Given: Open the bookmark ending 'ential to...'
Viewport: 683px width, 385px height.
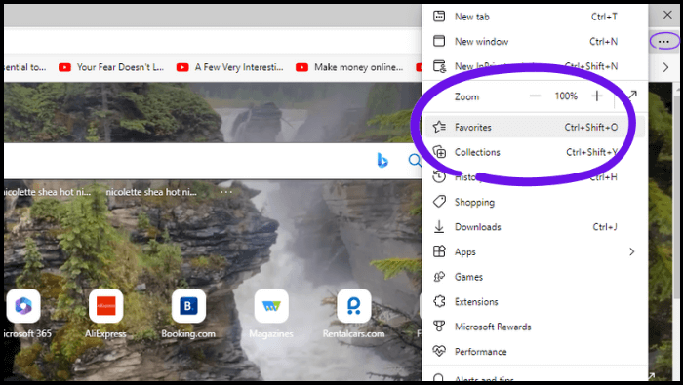Looking at the screenshot, I should (24, 67).
